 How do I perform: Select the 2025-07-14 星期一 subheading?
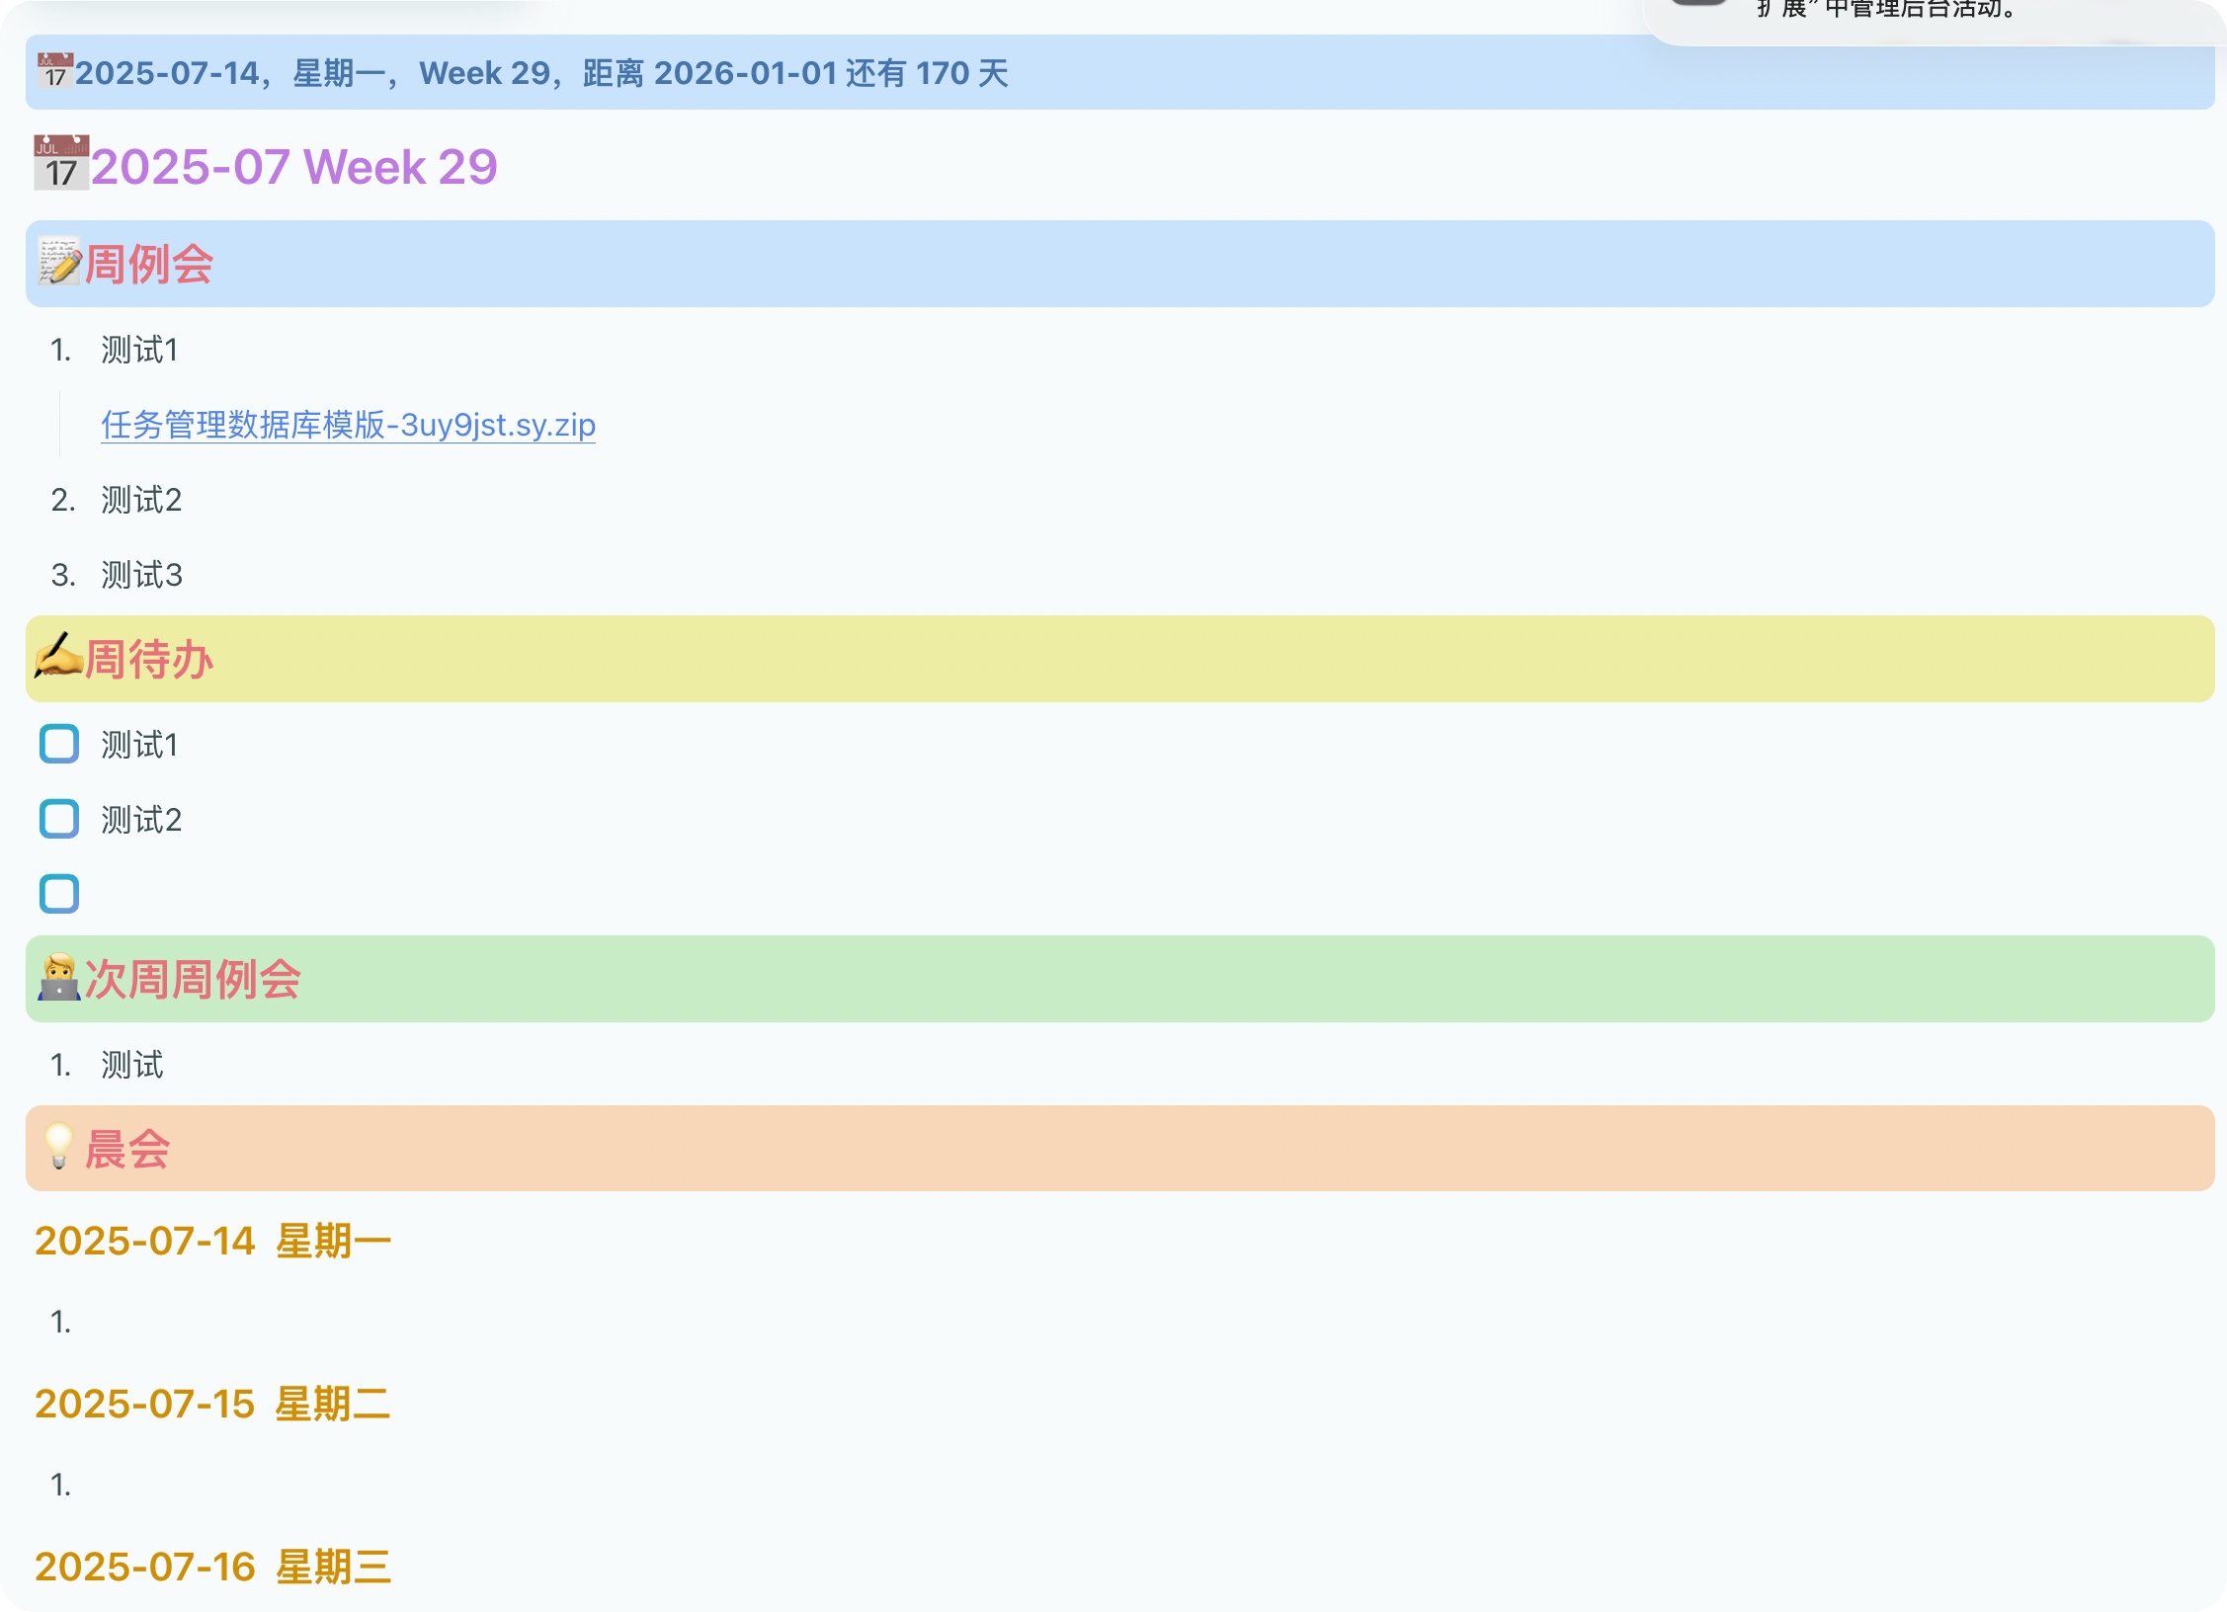coord(212,1241)
